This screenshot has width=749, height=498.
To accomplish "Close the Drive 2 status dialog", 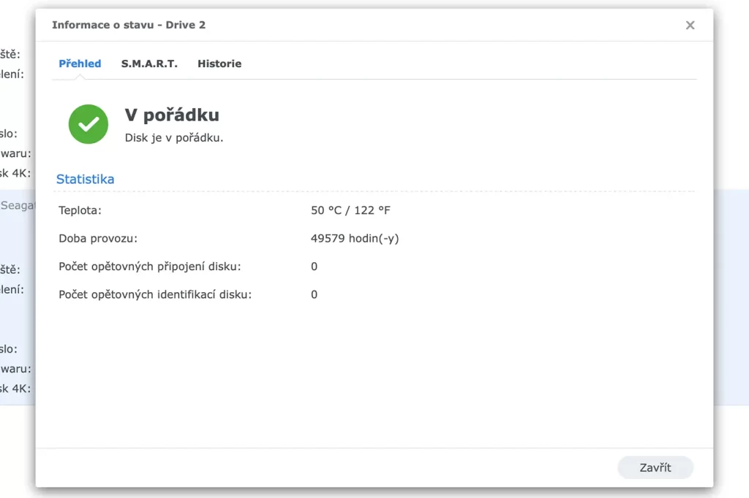I will (690, 26).
